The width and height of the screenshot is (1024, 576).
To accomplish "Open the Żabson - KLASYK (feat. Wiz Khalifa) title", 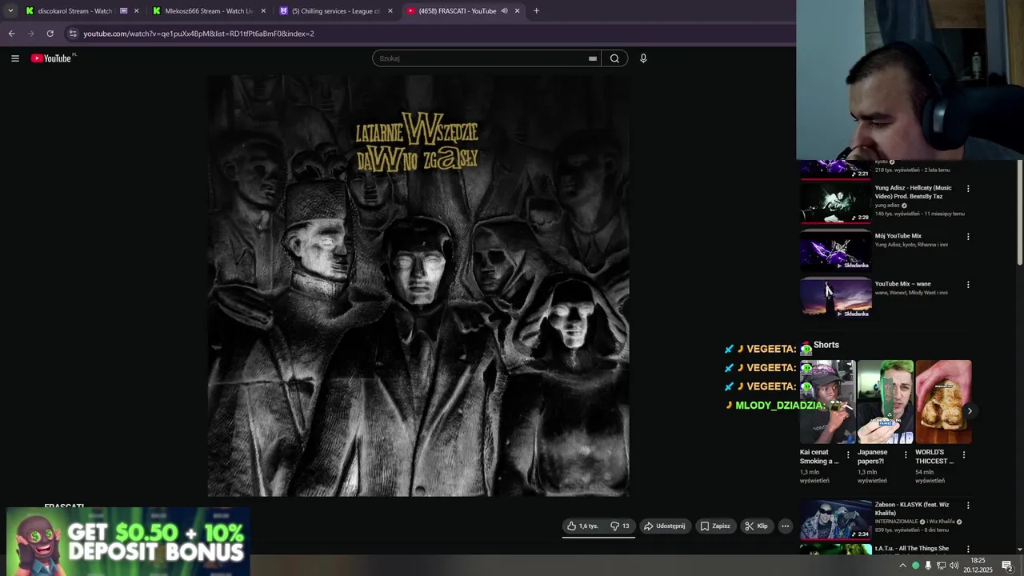I will coord(912,509).
